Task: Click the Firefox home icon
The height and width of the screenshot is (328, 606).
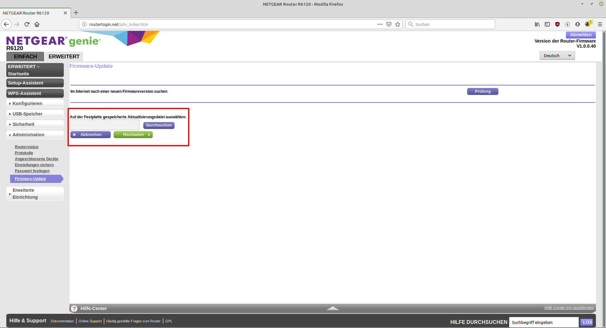Action: (x=37, y=24)
